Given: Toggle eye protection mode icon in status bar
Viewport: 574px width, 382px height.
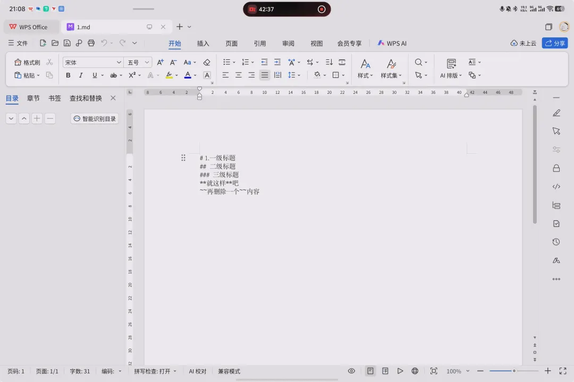Looking at the screenshot, I should (351, 371).
